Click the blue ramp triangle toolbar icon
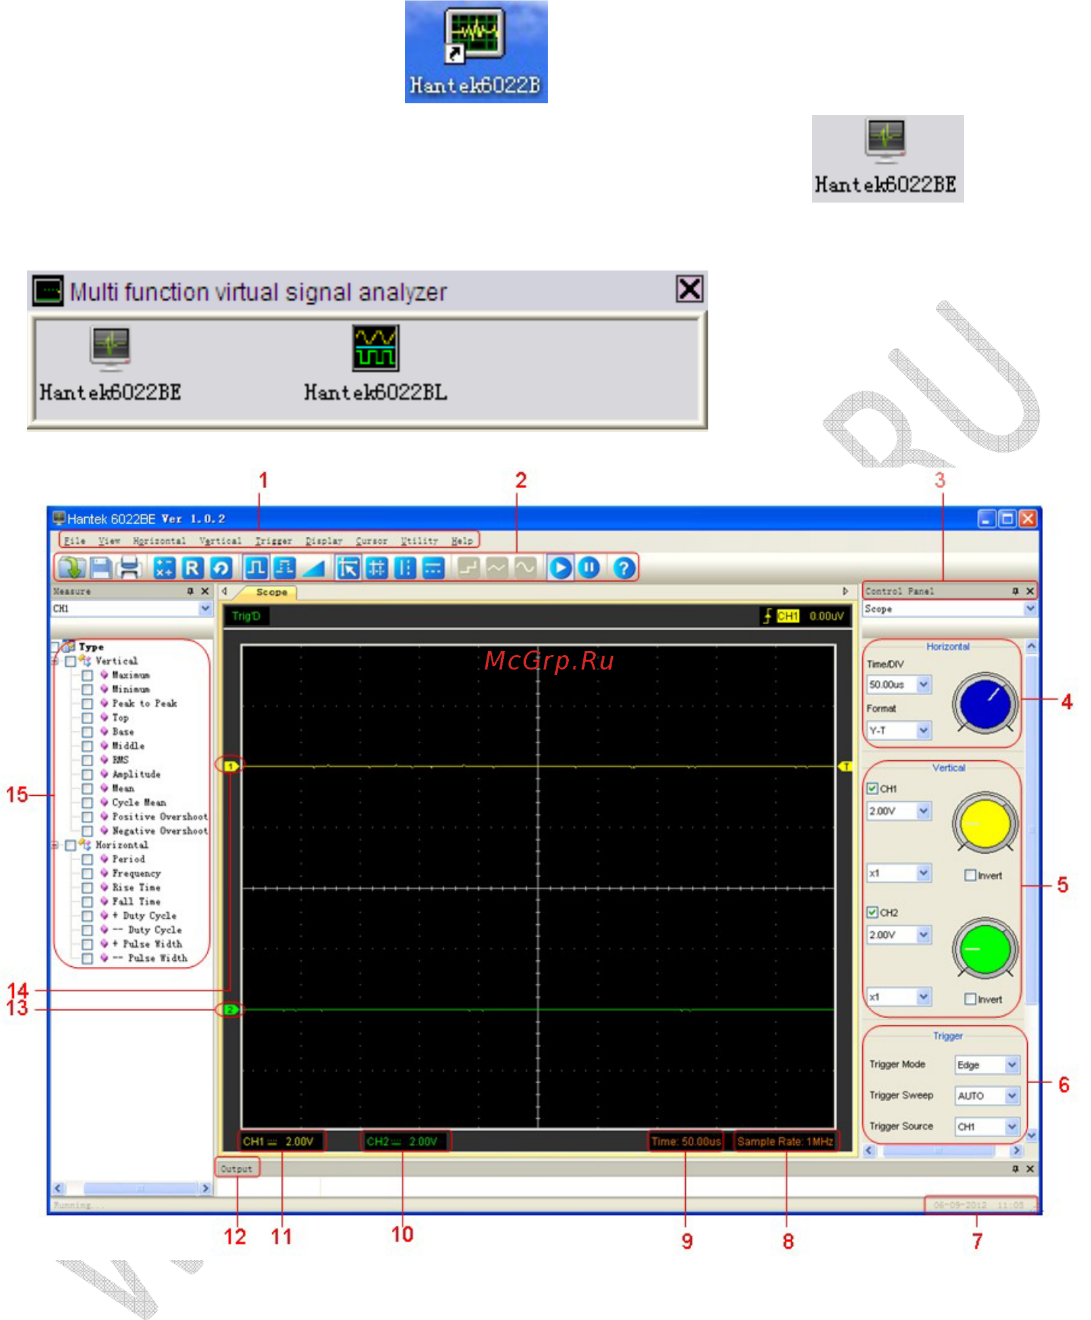 click(x=314, y=568)
